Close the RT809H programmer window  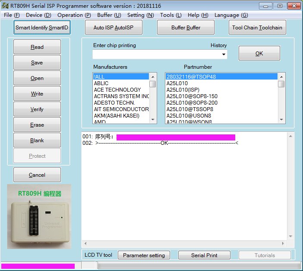pyautogui.click(x=294, y=6)
